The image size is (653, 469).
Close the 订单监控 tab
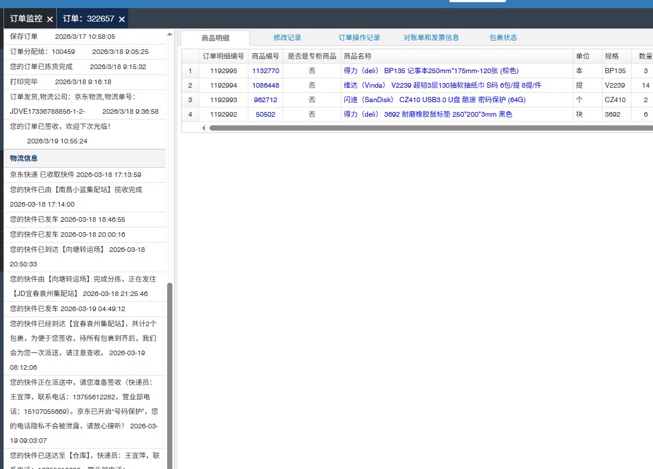50,19
